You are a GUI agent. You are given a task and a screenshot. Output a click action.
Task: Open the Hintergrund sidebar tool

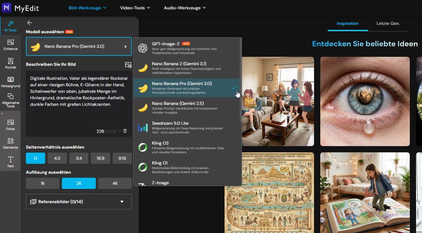(x=11, y=82)
